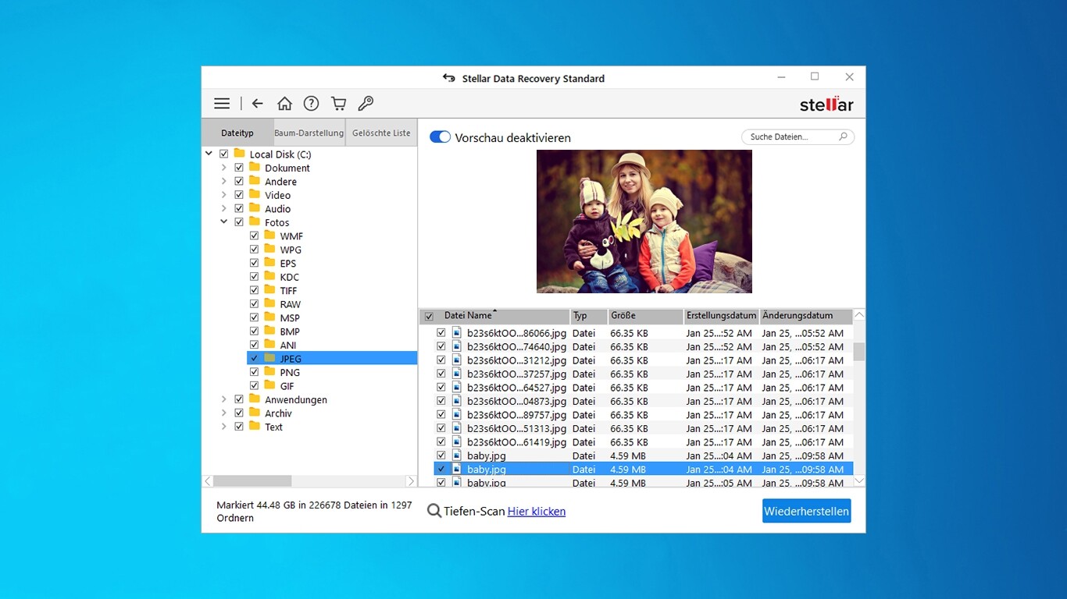Expand the Audio tree node

[223, 209]
